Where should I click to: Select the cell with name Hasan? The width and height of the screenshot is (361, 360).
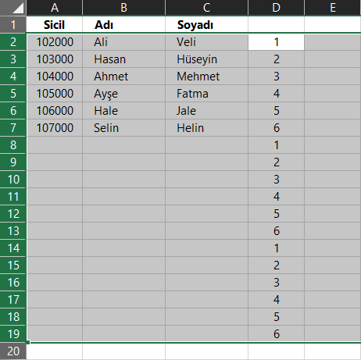tap(123, 59)
